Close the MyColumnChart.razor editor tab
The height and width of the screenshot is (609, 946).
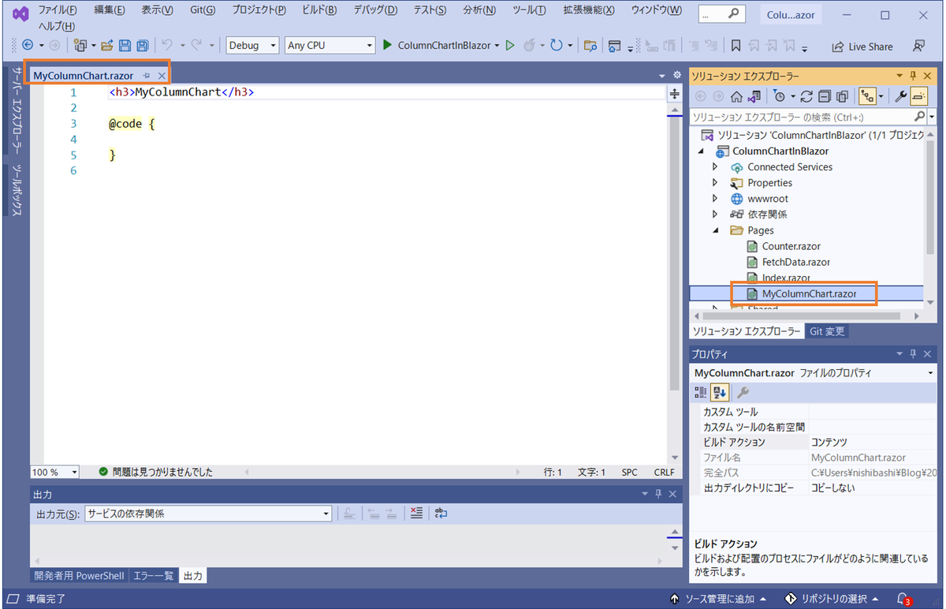click(x=162, y=76)
